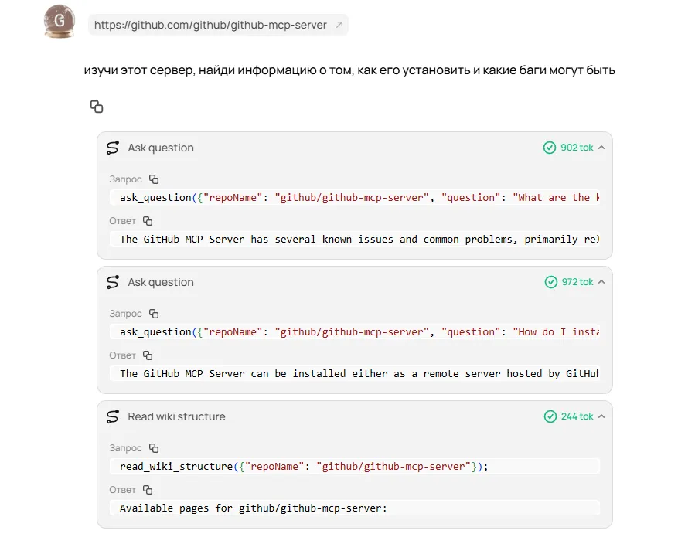The width and height of the screenshot is (695, 544).
Task: Copy the second Ask question request
Action: [x=154, y=314]
